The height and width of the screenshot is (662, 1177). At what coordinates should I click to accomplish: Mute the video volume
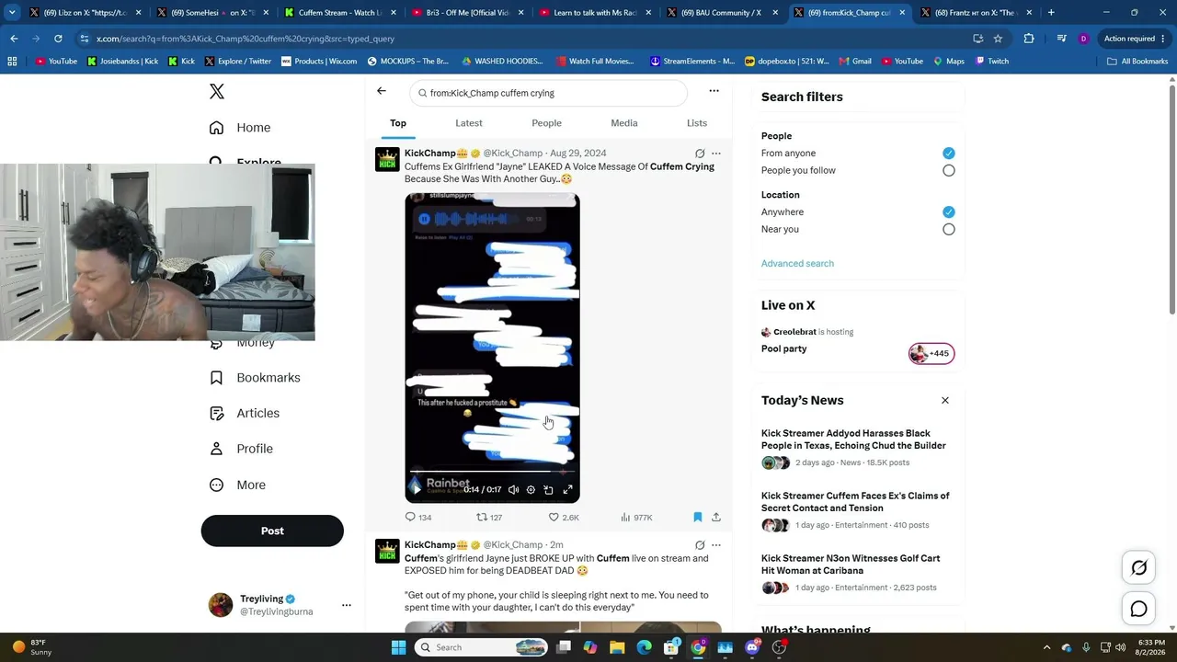(x=513, y=489)
